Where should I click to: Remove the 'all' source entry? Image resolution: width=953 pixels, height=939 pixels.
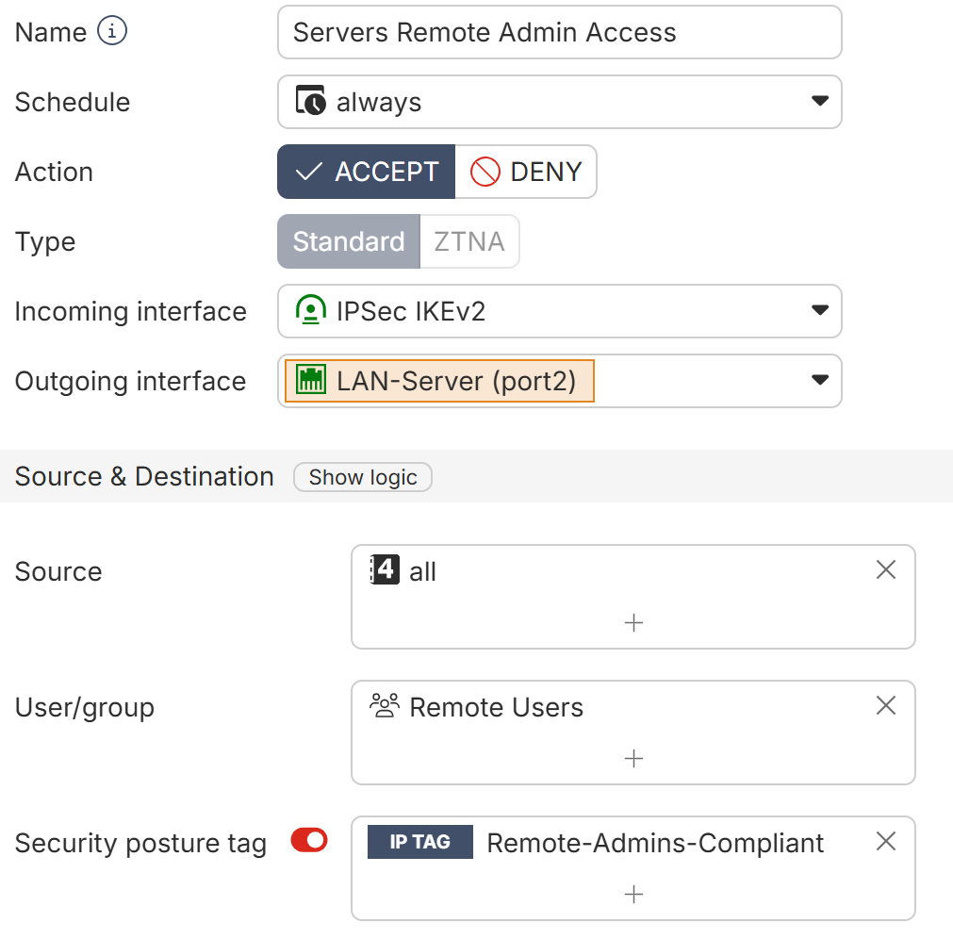tap(885, 570)
